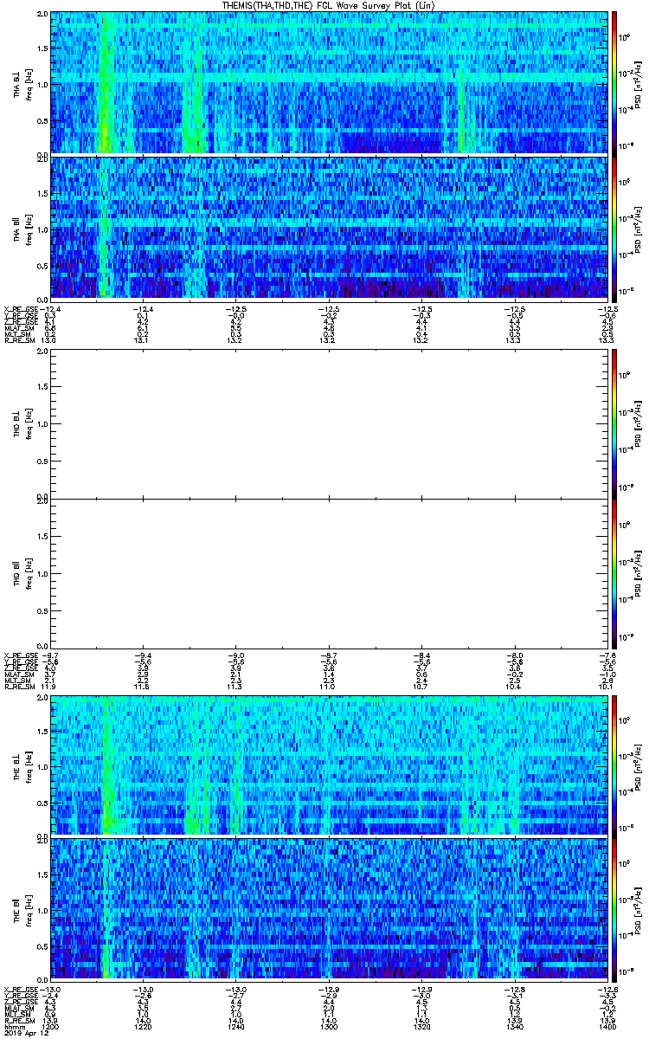
Task: Click the PSD [nT²/Hz] label beside THD B-perpendicular
Action: (639, 423)
